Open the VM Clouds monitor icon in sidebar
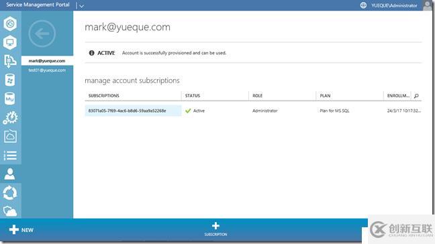Viewport: 435px width, 244px height. pyautogui.click(x=10, y=43)
